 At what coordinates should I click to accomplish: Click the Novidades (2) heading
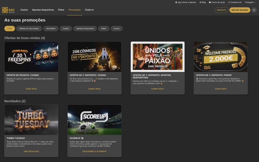[x=15, y=101]
